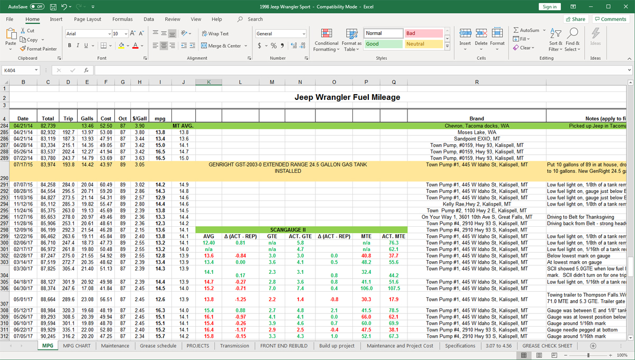Viewport: 635px width, 360px height.
Task: Toggle bottom vertical alignment
Action: pyautogui.click(x=173, y=33)
